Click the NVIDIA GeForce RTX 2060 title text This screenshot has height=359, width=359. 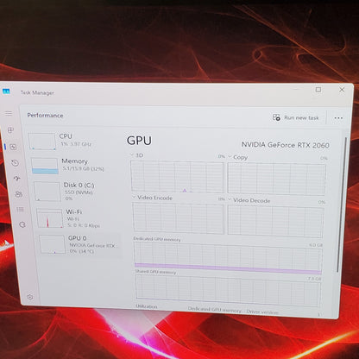285,145
